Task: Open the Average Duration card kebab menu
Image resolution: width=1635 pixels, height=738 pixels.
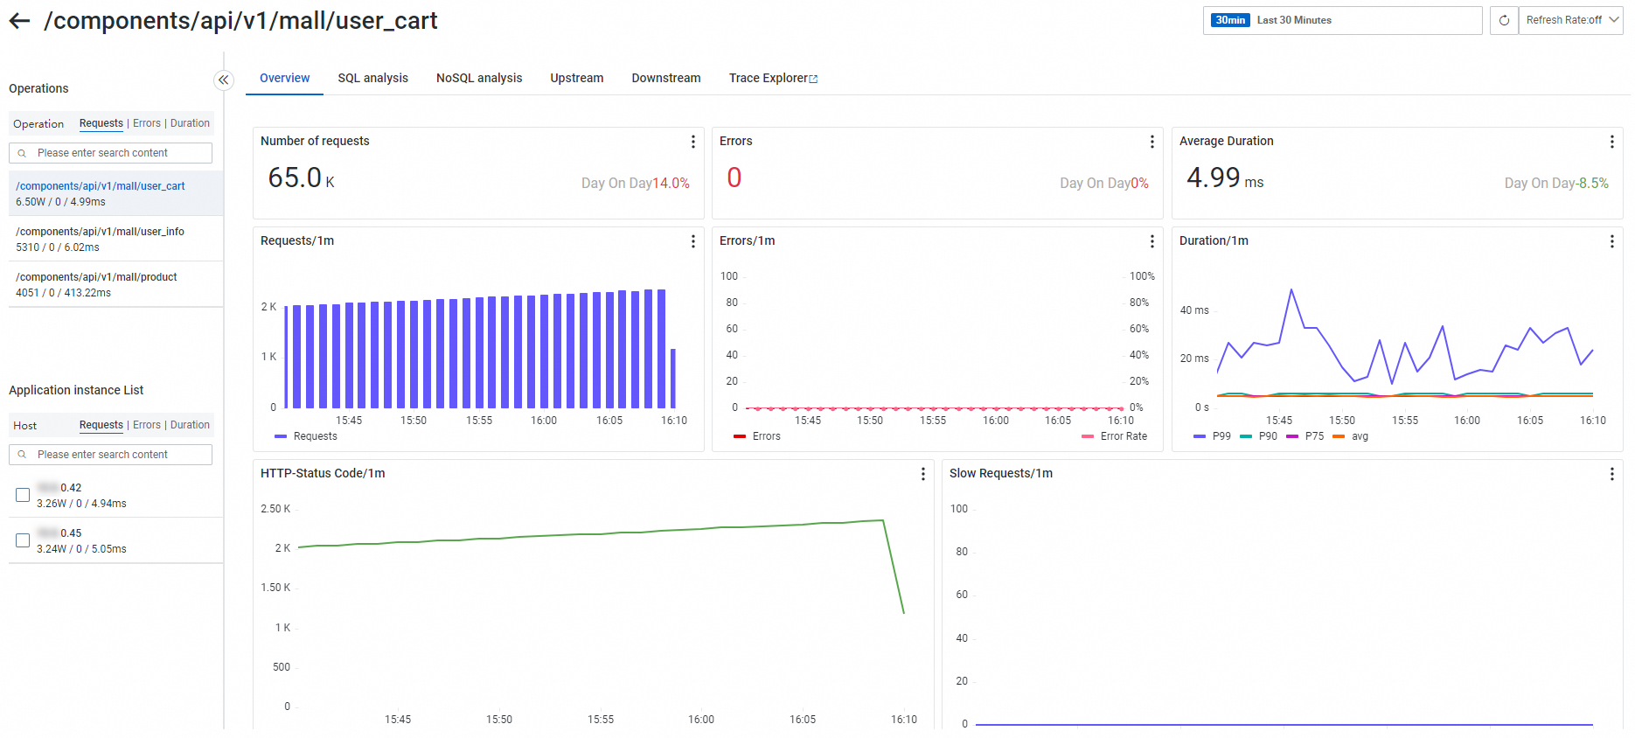Action: [1611, 142]
